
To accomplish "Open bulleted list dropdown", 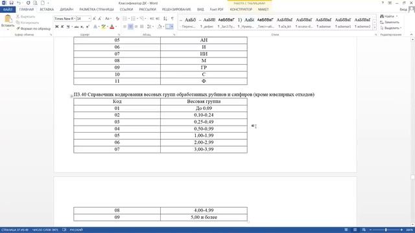I will click(x=129, y=19).
